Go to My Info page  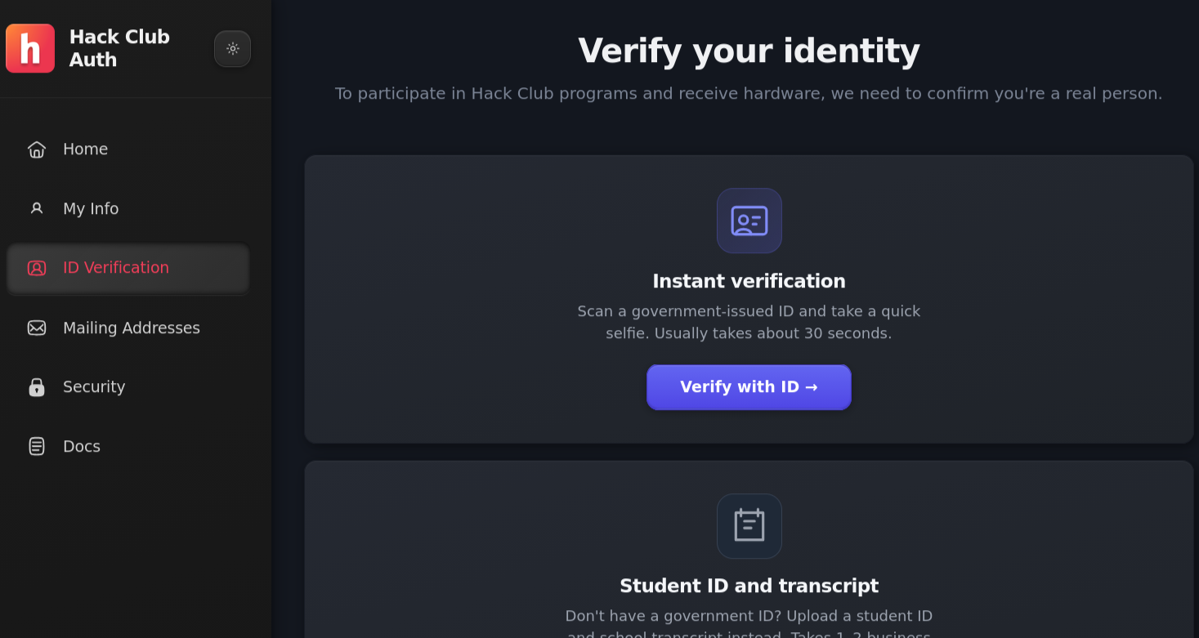click(x=128, y=208)
